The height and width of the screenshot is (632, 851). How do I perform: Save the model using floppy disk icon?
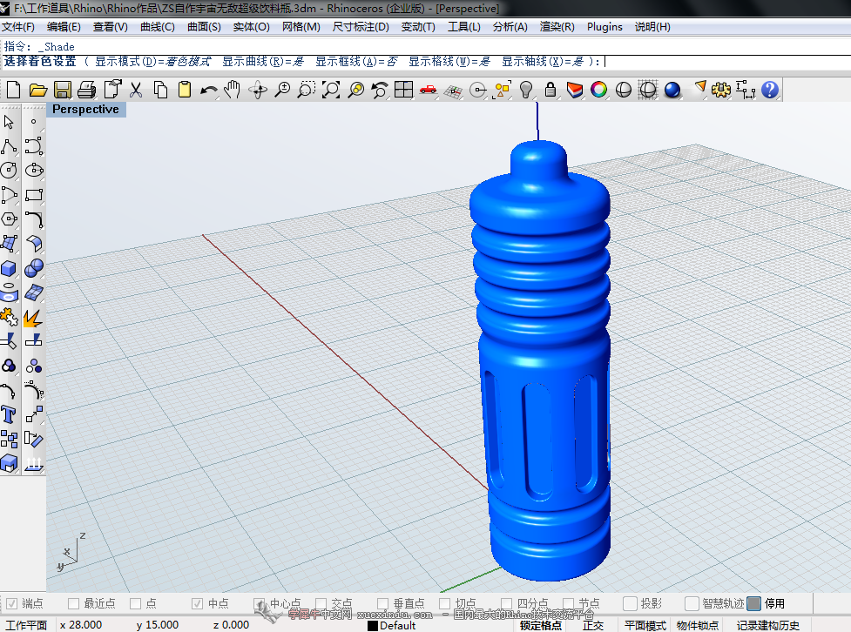63,90
